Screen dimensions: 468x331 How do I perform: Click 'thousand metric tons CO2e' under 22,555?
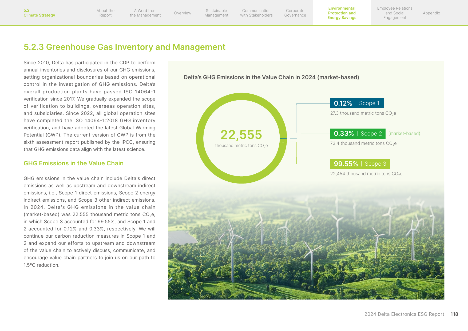pos(241,146)
